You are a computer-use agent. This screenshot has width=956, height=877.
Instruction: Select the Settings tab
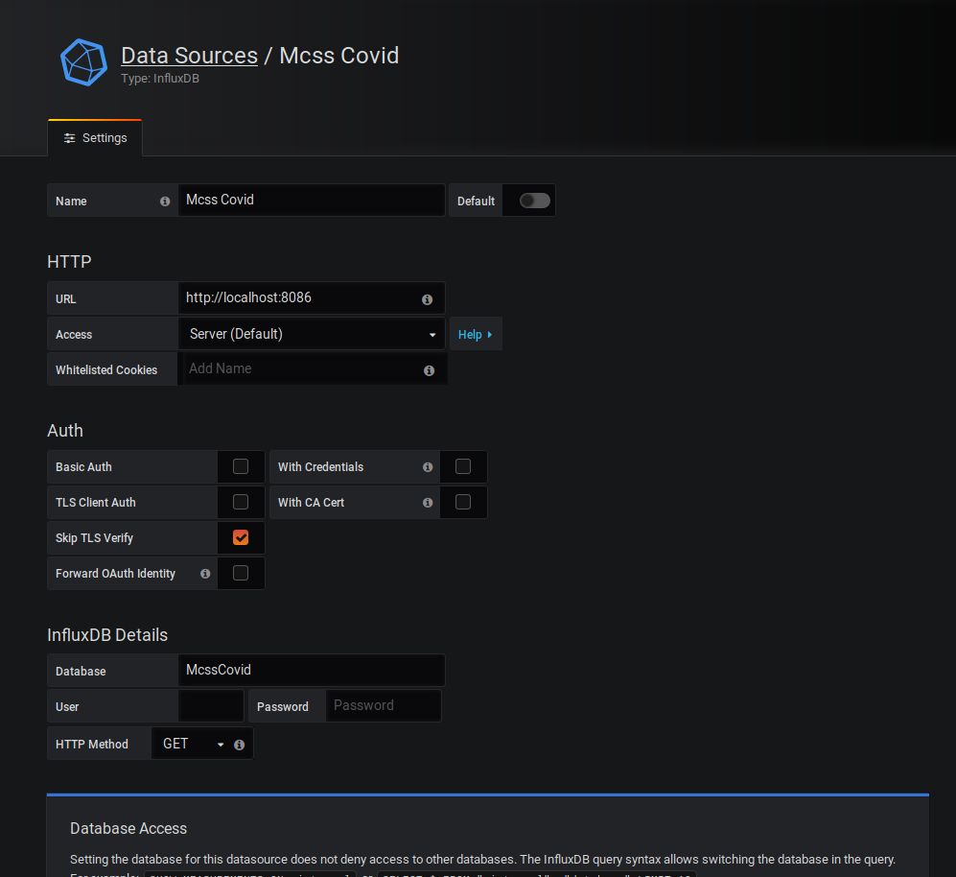[x=95, y=138]
